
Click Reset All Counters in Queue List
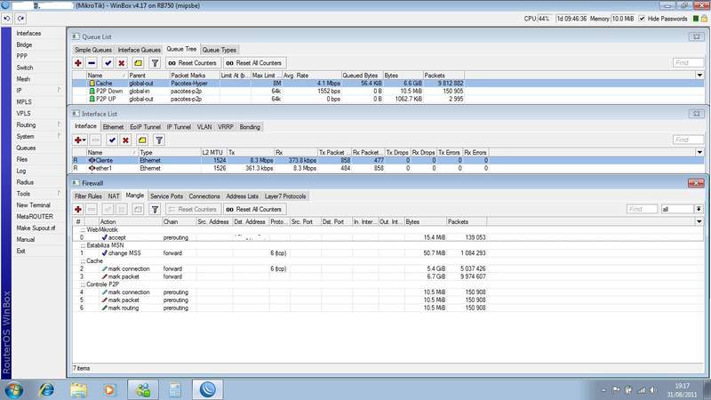click(x=254, y=63)
